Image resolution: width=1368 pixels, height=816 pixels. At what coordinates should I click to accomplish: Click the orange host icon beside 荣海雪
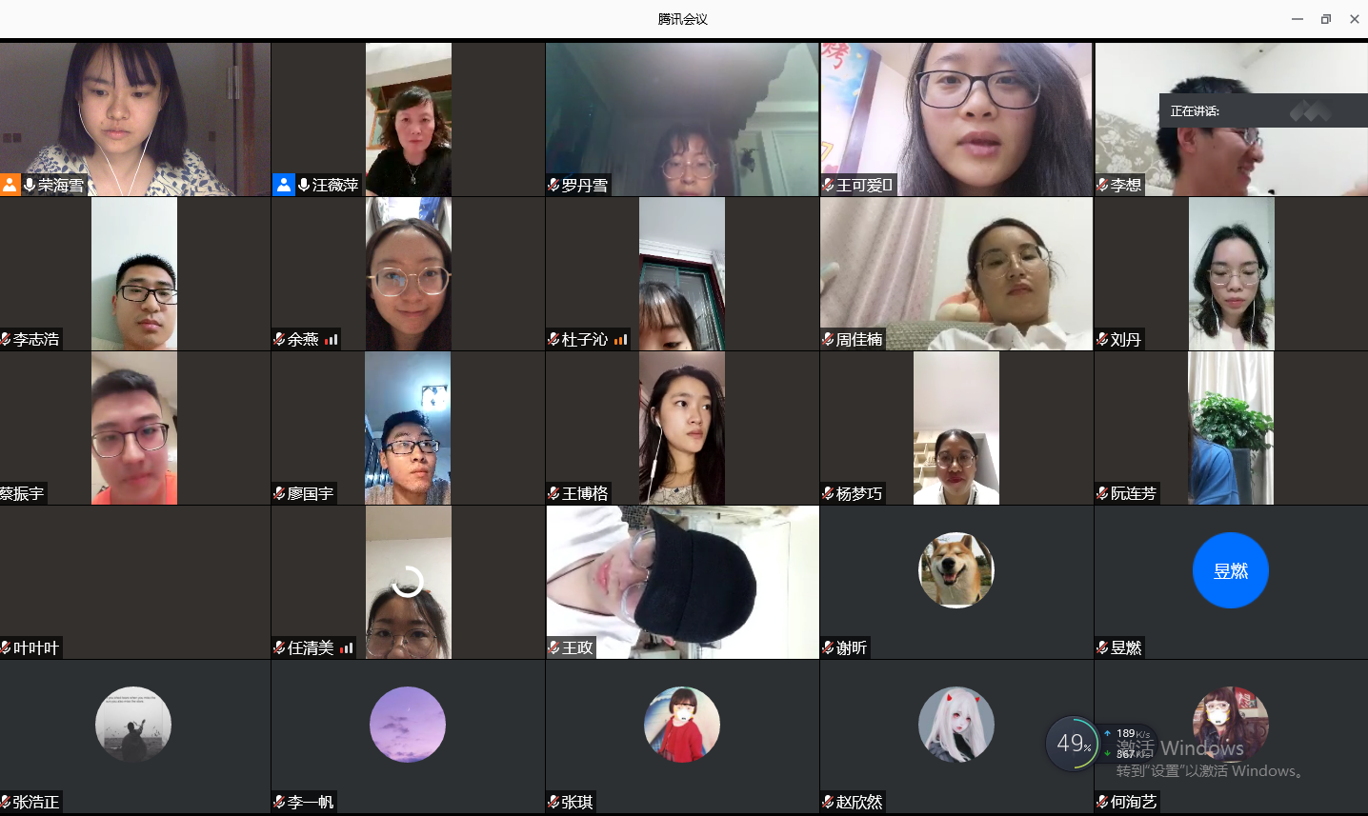[10, 185]
